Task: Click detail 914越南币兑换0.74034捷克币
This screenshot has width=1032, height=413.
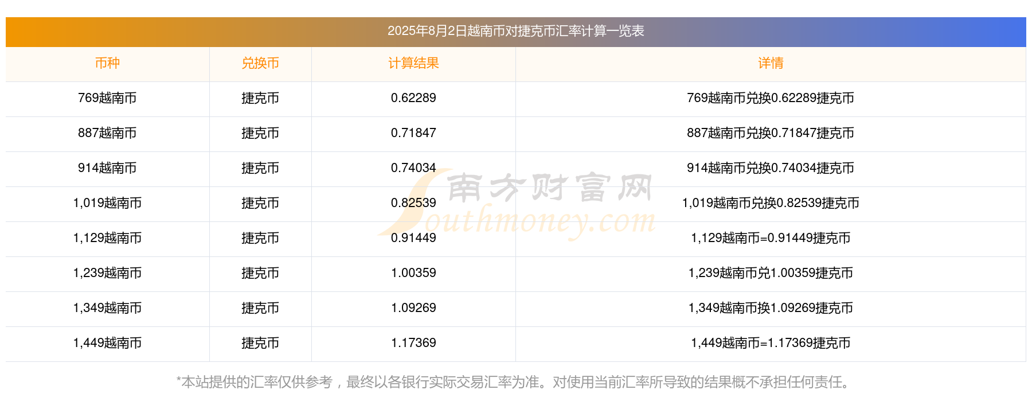Action: (771, 168)
